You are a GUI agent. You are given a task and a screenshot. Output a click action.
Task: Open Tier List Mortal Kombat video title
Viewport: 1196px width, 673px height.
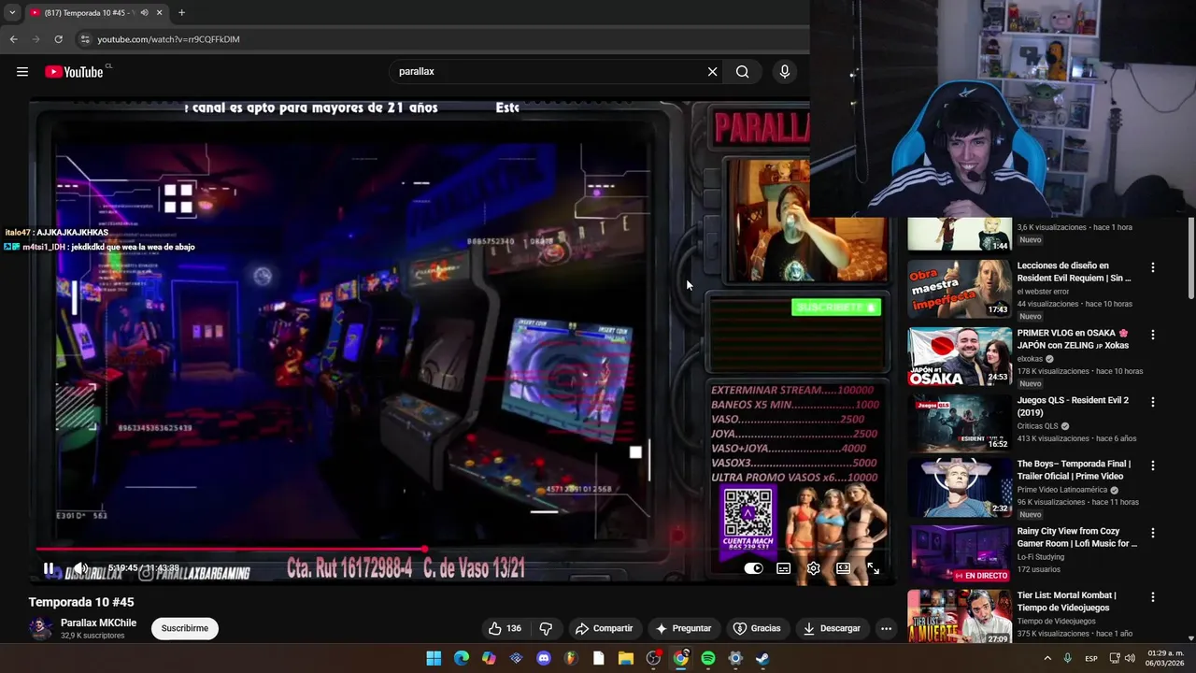coord(1067,602)
